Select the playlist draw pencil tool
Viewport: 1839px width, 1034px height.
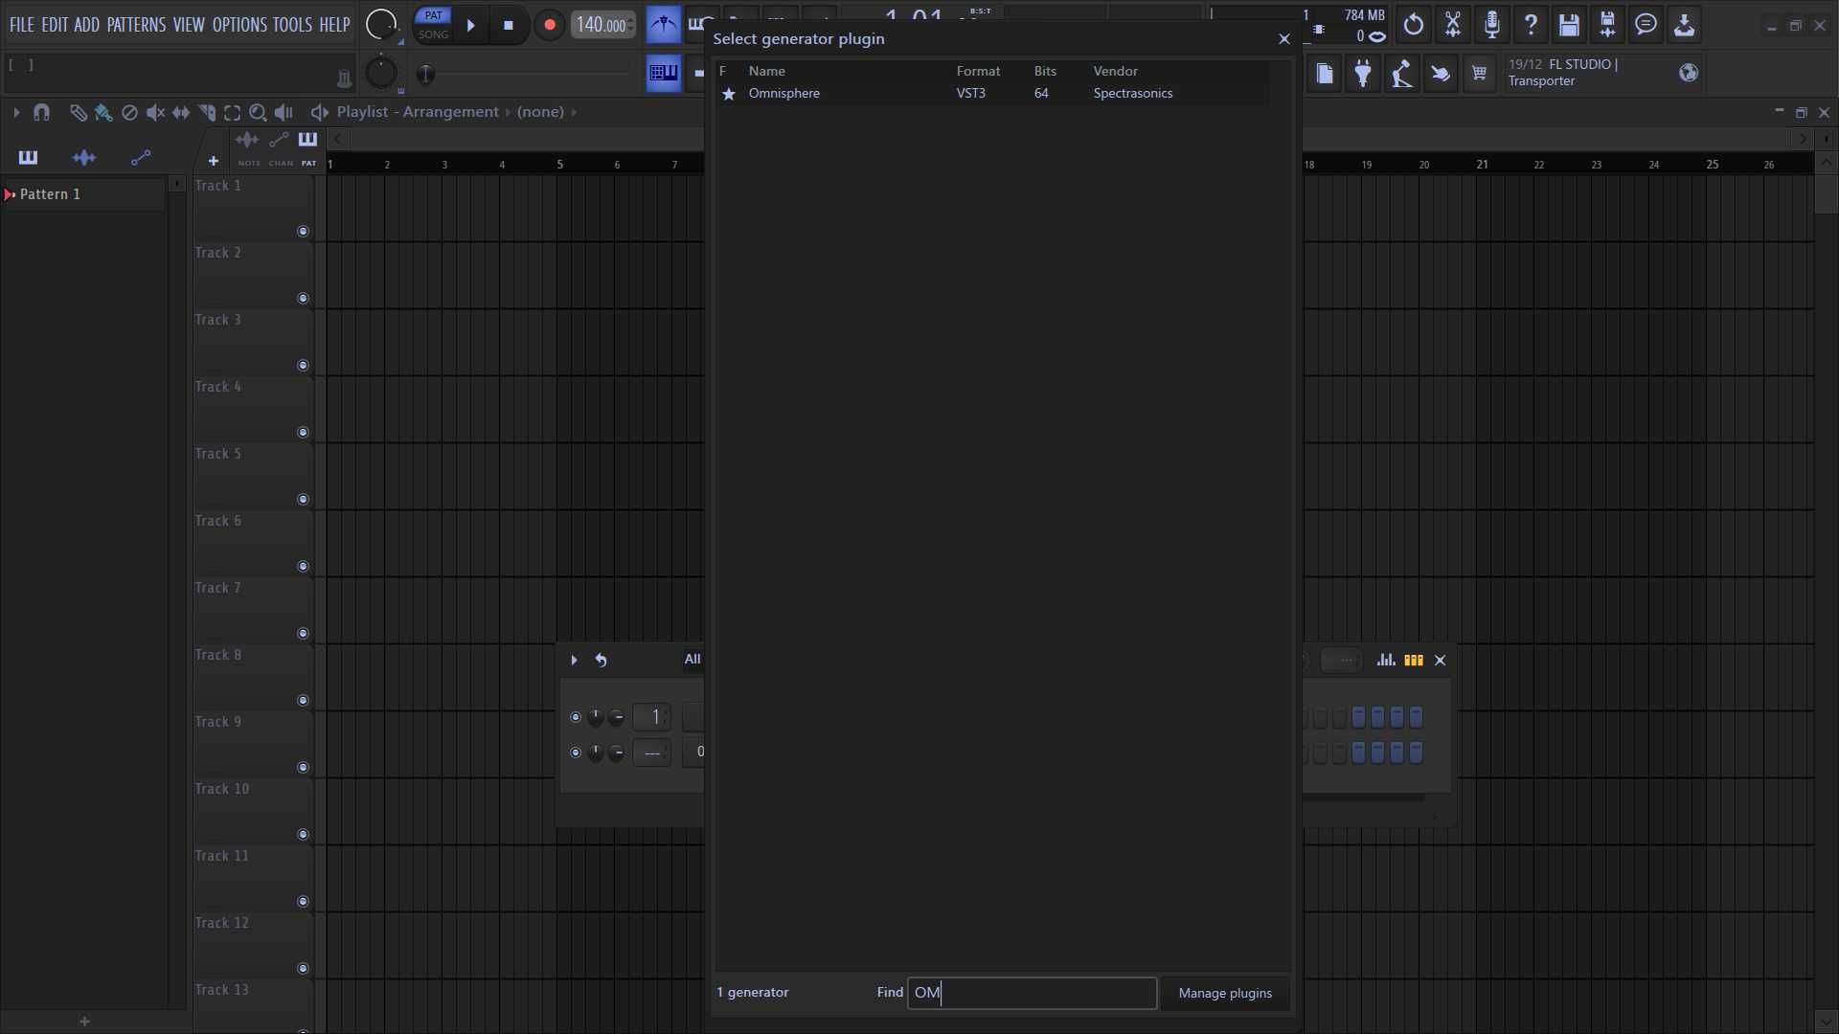78,113
